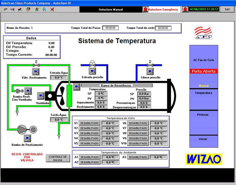Image resolution: width=236 pixels, height=185 pixels.
Task: Toggle V10 DESABILITADO sensor button
Action: pos(138,143)
